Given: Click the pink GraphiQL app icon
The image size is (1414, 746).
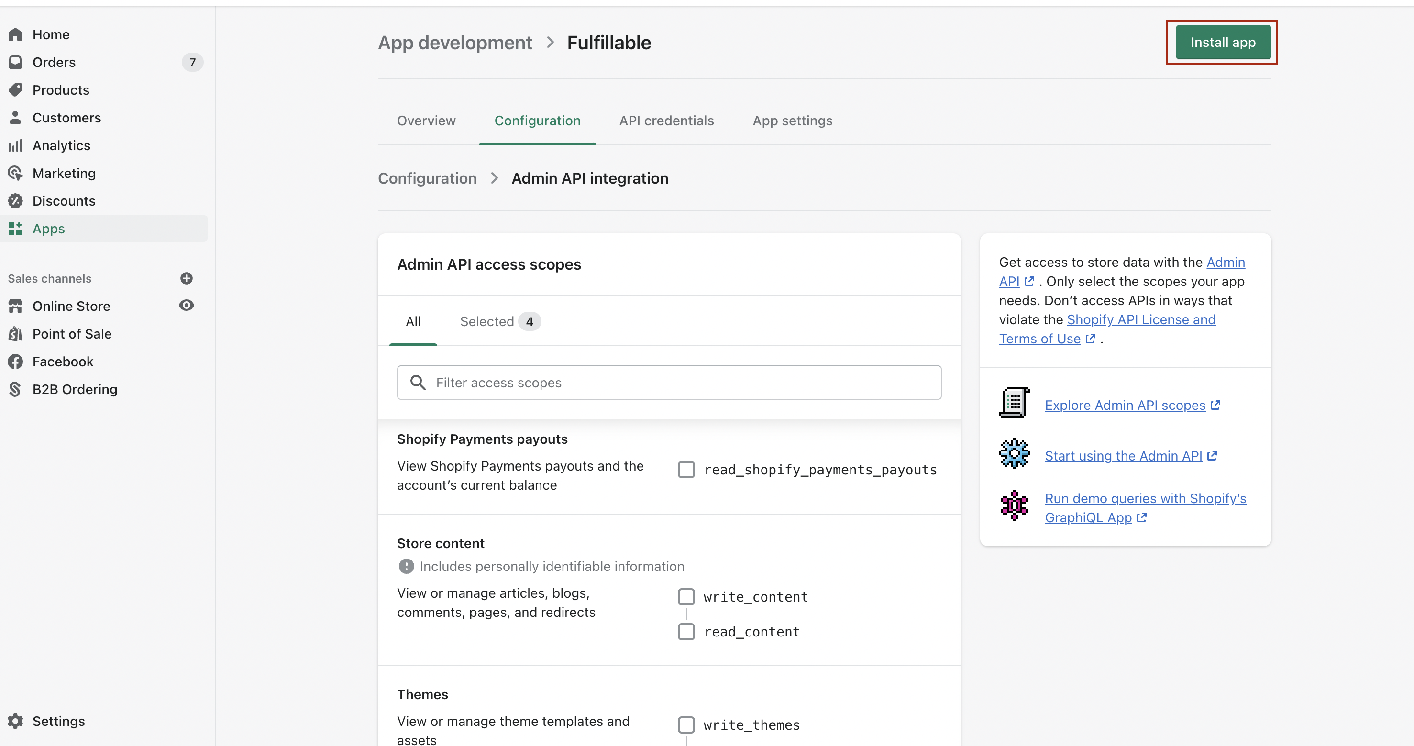Looking at the screenshot, I should point(1015,505).
